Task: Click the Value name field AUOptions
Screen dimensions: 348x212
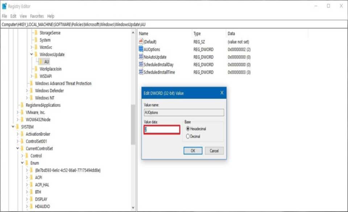Action: coord(184,112)
